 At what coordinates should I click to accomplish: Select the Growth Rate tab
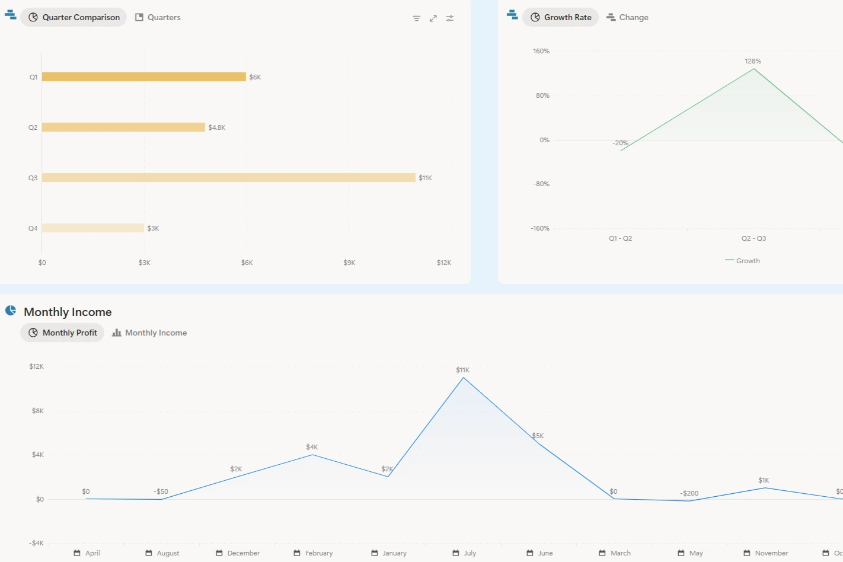click(x=560, y=17)
